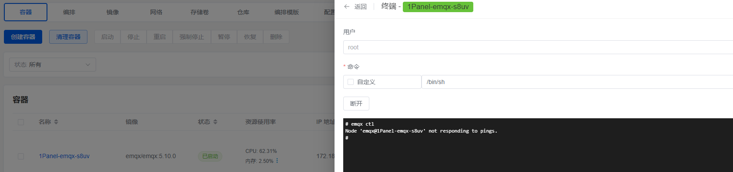Click the 重启 container button
The image size is (733, 172).
click(160, 37)
